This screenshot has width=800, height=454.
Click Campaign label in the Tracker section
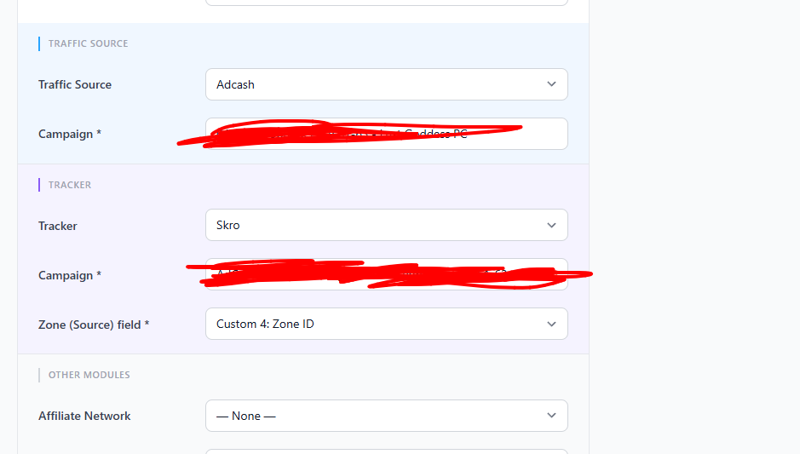click(x=70, y=275)
